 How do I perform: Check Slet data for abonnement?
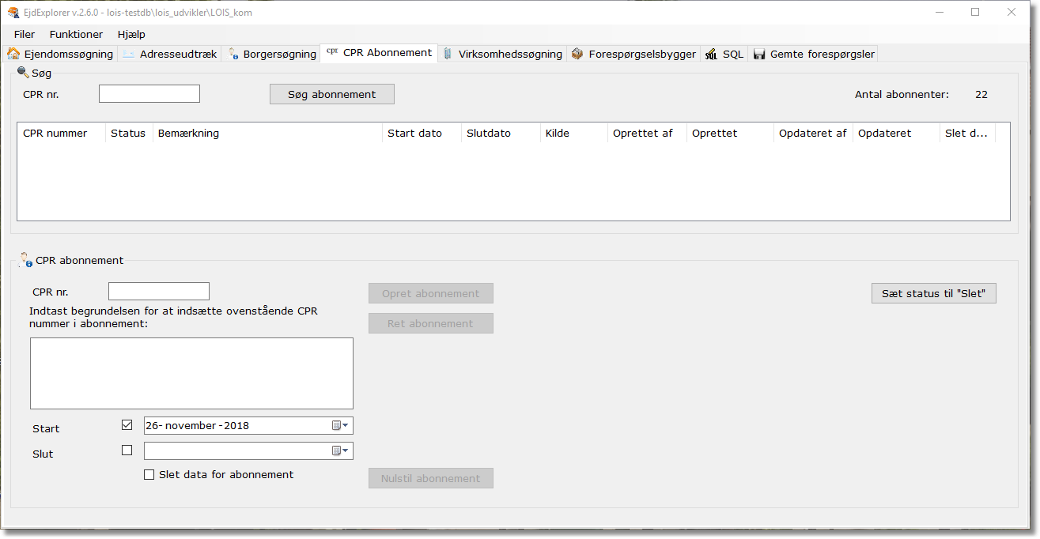click(x=149, y=475)
